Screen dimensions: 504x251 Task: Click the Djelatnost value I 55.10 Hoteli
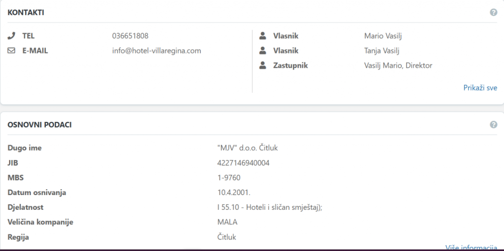click(x=269, y=207)
